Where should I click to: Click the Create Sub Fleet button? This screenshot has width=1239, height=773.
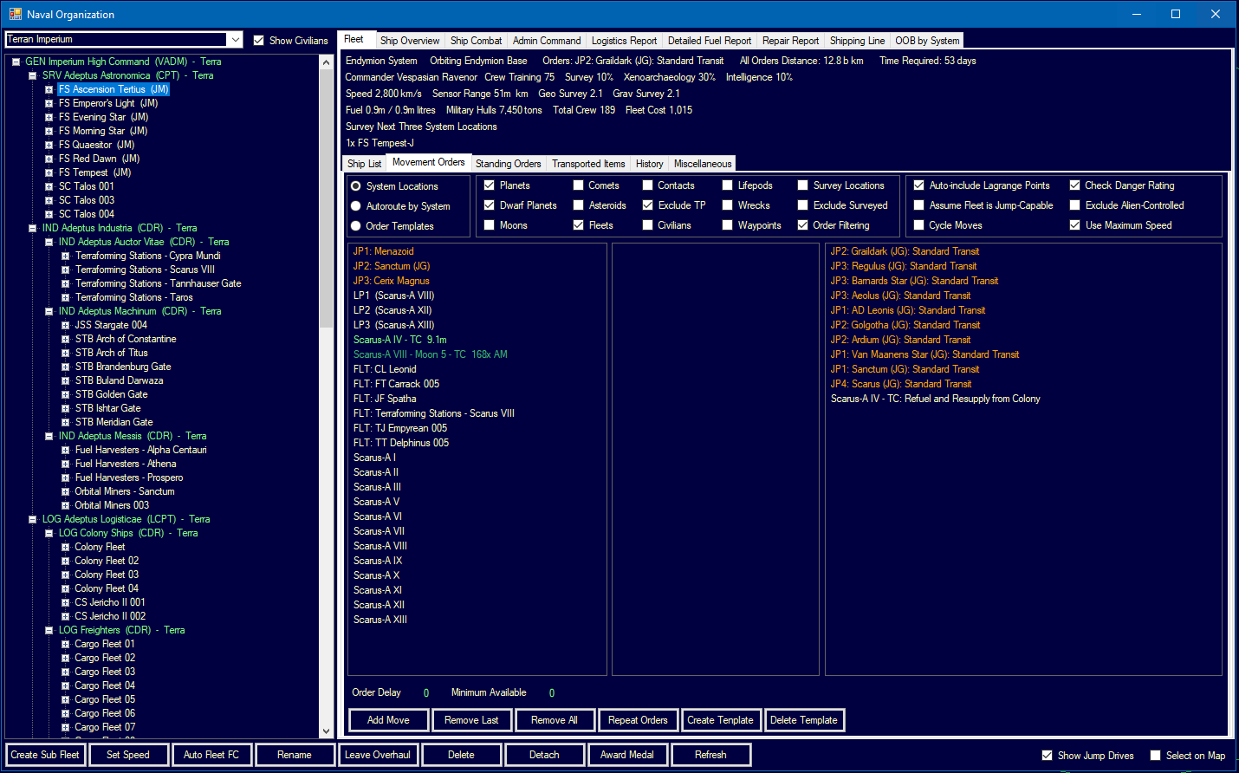point(45,755)
